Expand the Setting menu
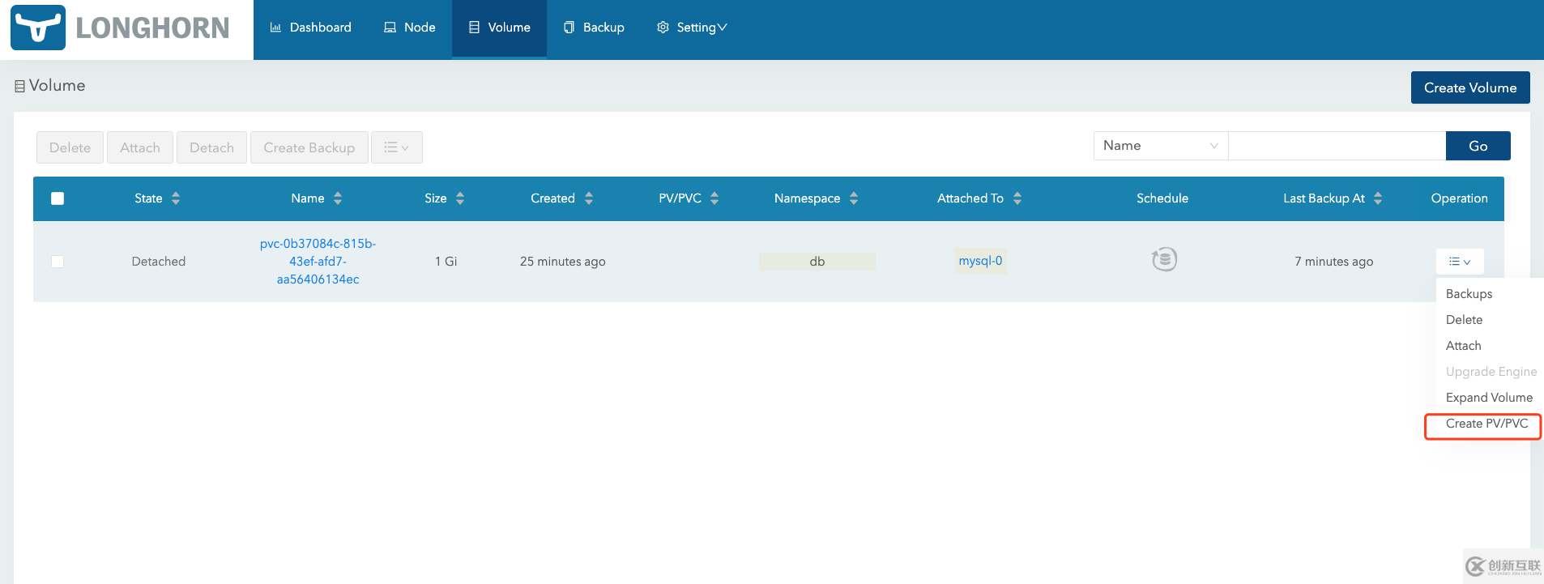 692,28
